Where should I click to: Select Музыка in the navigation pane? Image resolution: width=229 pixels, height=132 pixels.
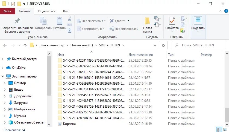click(x=20, y=116)
